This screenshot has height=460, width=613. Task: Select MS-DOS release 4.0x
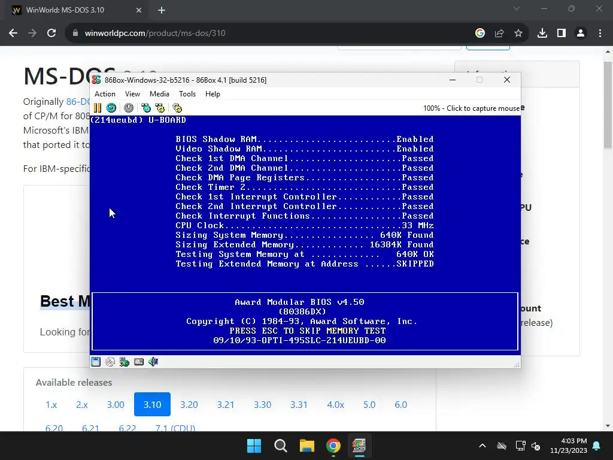tap(335, 404)
